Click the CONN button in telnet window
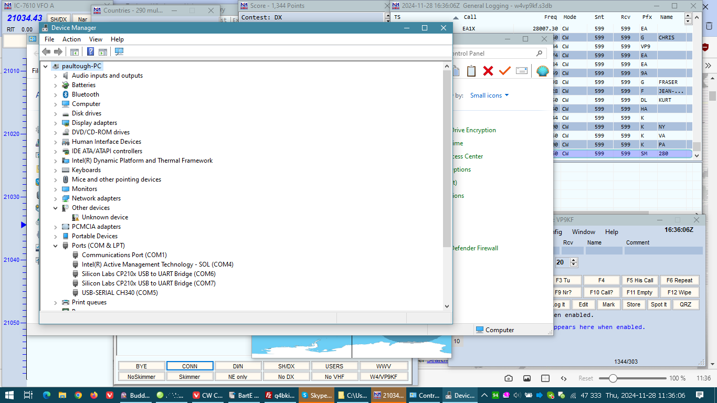The width and height of the screenshot is (717, 403). 189,366
